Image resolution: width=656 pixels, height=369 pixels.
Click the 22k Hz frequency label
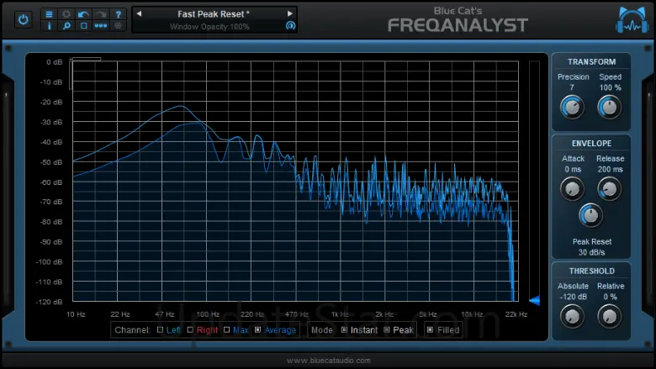pos(516,314)
